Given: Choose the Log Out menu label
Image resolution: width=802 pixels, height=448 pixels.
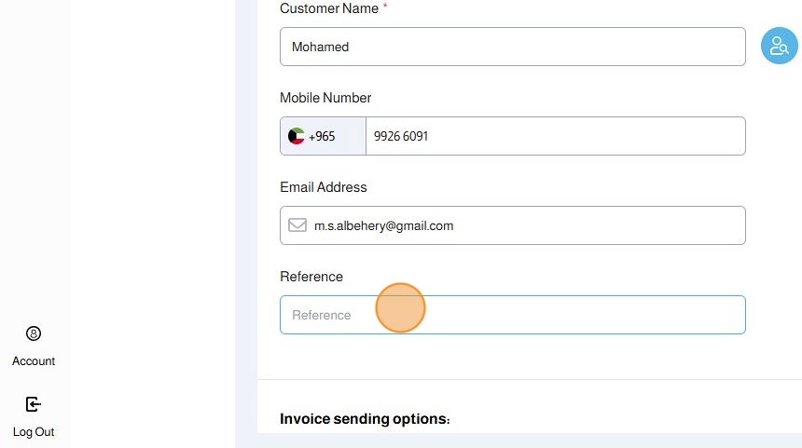Looking at the screenshot, I should pos(34,432).
